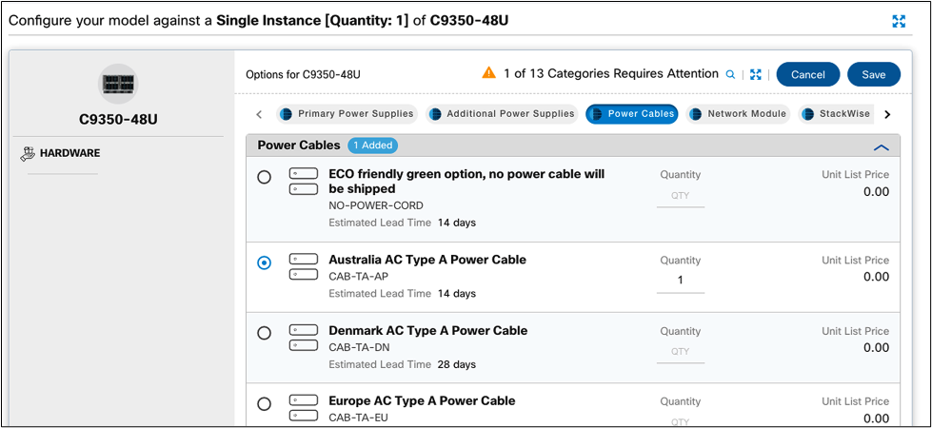Click the Options for C9350-48U label
The image size is (932, 428).
pos(303,75)
